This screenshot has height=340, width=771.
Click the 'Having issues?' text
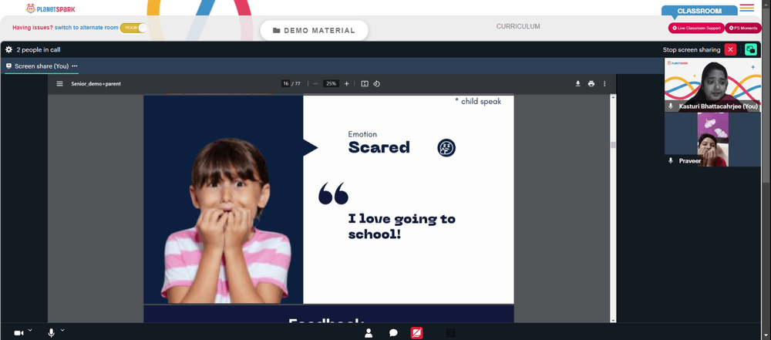(x=32, y=28)
